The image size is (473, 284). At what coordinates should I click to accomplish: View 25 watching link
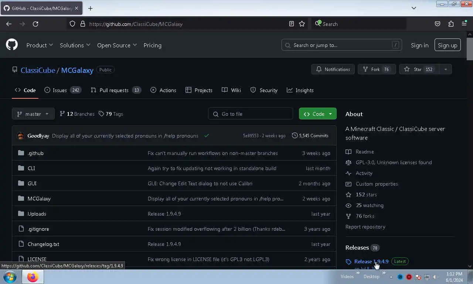370,205
